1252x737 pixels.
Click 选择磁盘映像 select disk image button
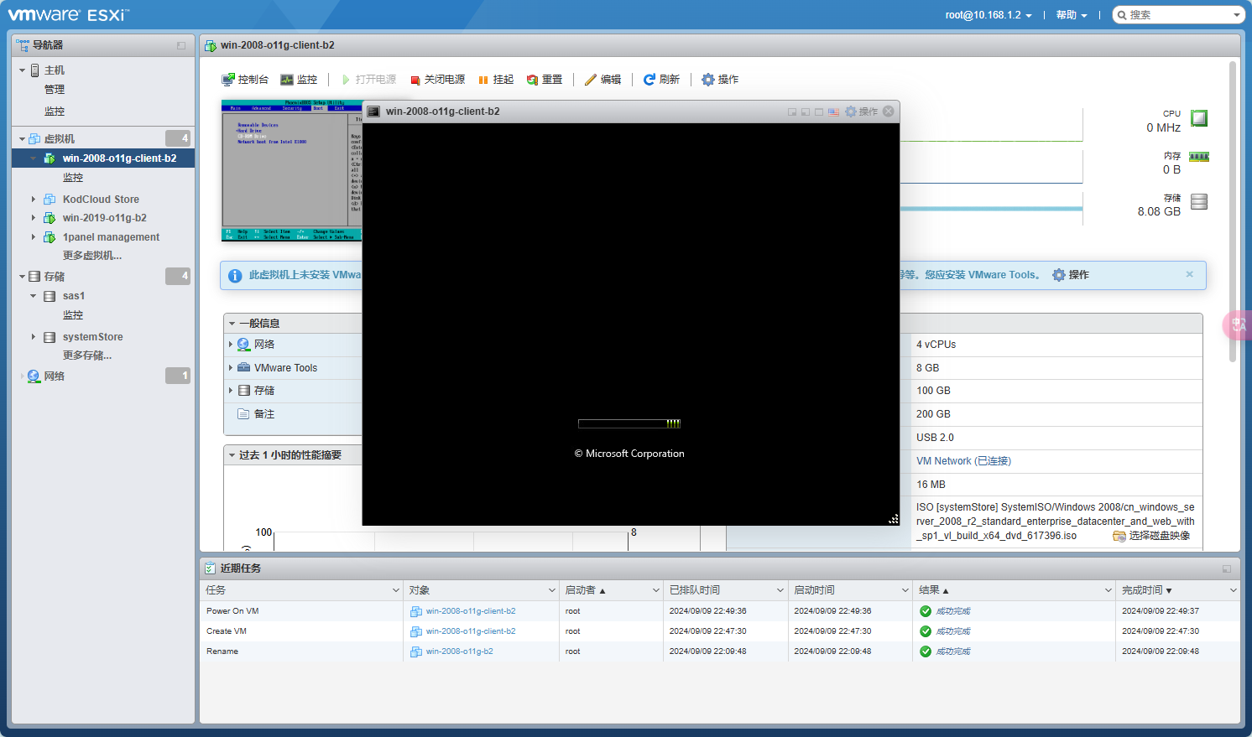point(1151,536)
